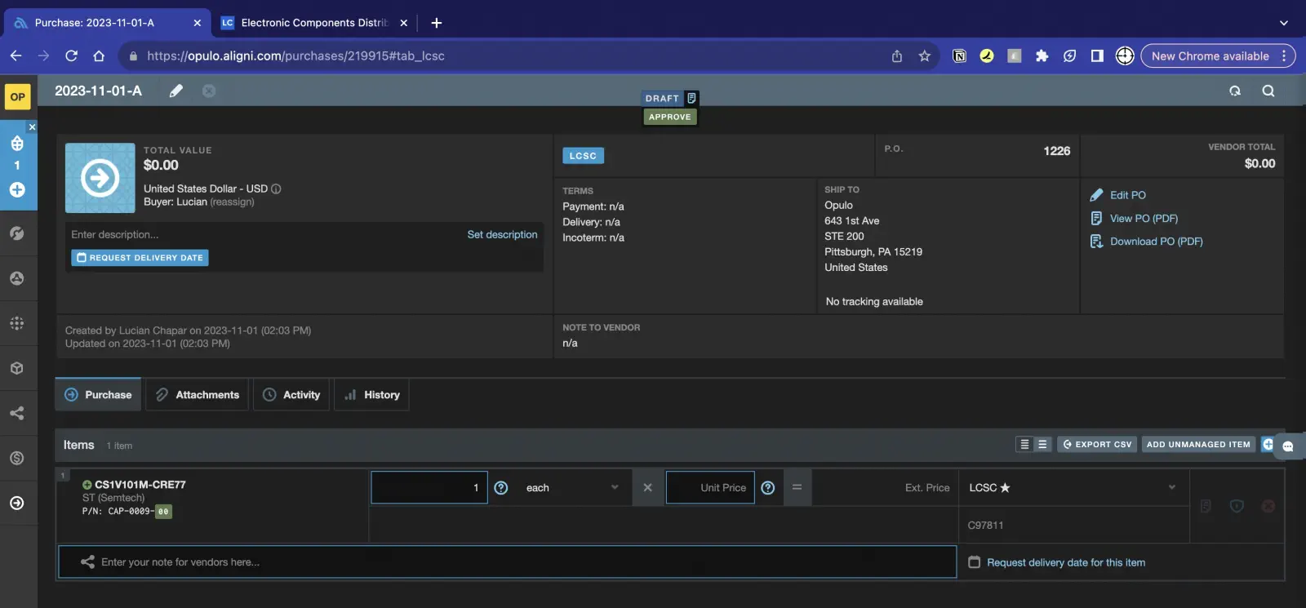Screen dimensions: 1306x608
Task: Open Chrome tab list chevron
Action: (1283, 23)
